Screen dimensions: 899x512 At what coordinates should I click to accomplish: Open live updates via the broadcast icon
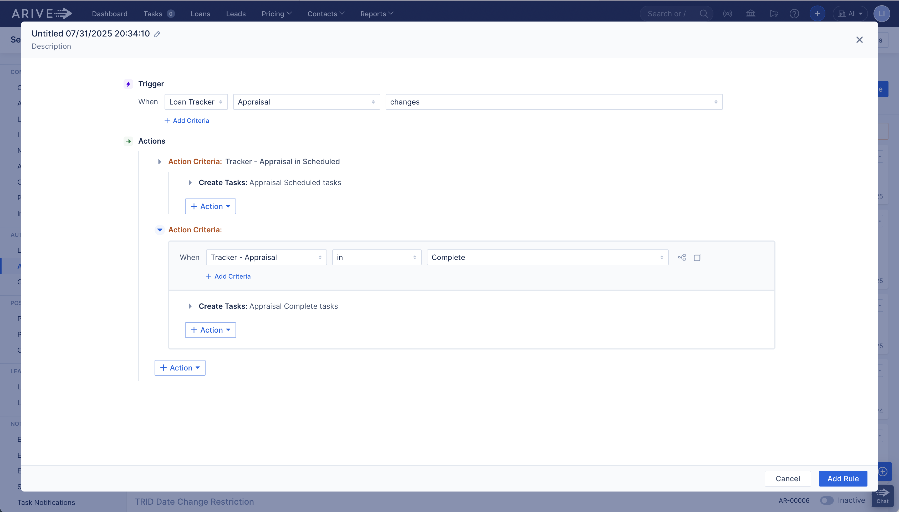(x=728, y=13)
